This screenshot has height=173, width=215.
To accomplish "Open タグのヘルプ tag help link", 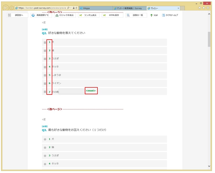I will [x=170, y=15].
